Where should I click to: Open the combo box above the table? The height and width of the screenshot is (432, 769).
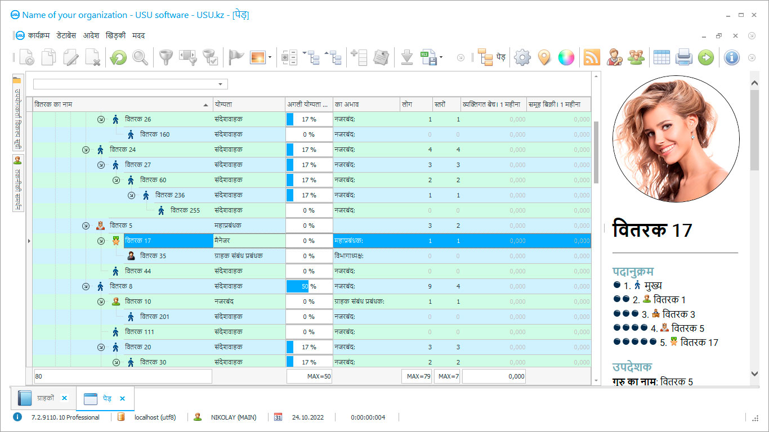220,84
